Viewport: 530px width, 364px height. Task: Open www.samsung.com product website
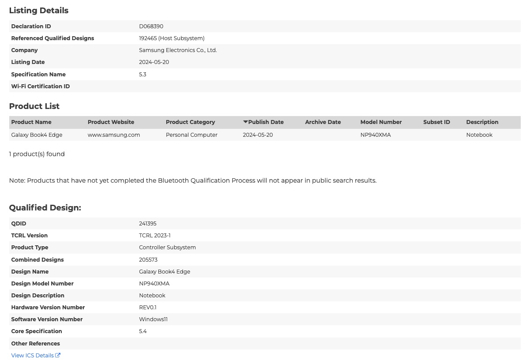point(114,135)
